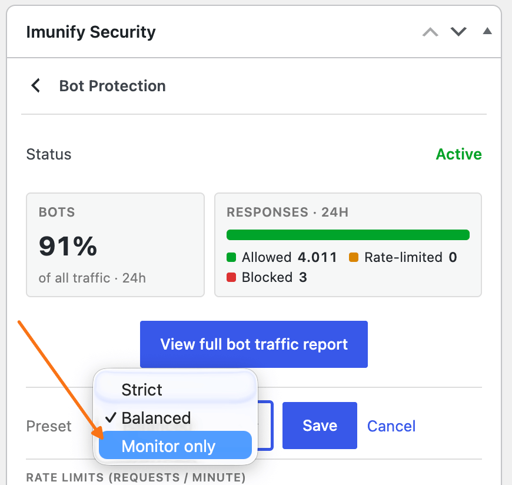
Task: Click the green Allowed legend swatch
Action: [231, 257]
